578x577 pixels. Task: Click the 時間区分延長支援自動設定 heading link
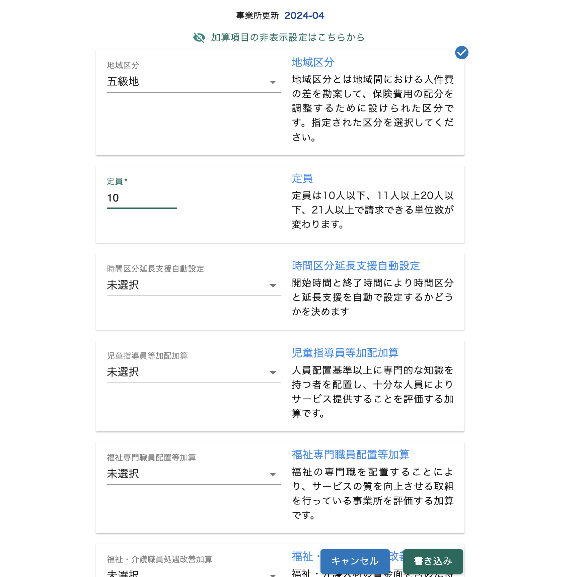tap(356, 266)
